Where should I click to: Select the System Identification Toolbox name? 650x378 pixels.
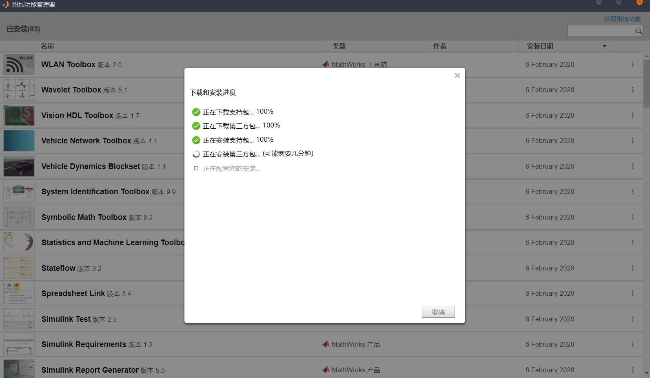tap(95, 191)
